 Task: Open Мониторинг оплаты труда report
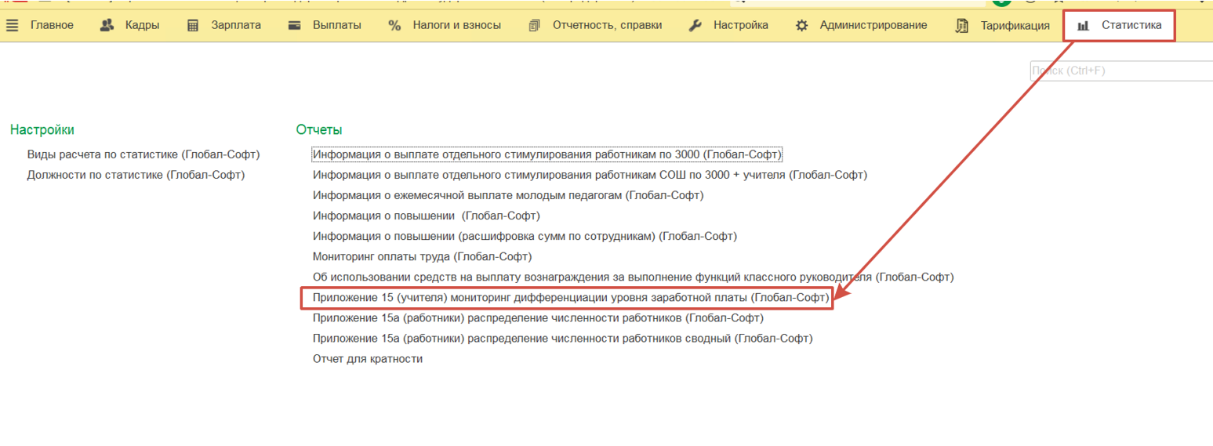[422, 256]
